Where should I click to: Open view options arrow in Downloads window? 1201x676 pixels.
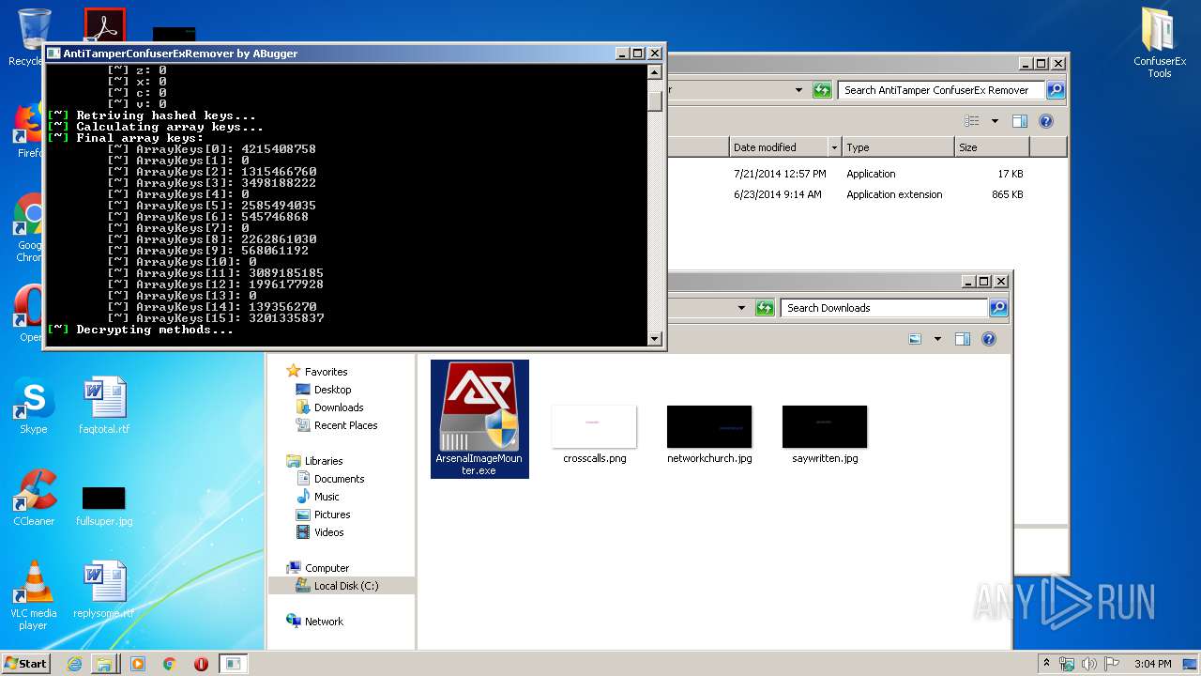tap(936, 339)
